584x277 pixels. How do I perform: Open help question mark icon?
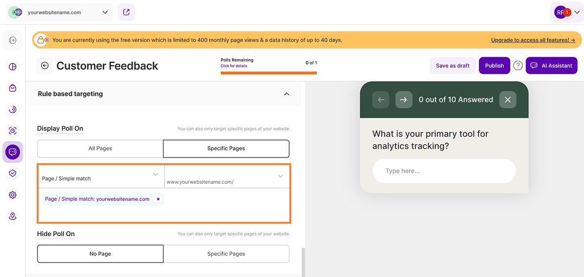coord(518,65)
